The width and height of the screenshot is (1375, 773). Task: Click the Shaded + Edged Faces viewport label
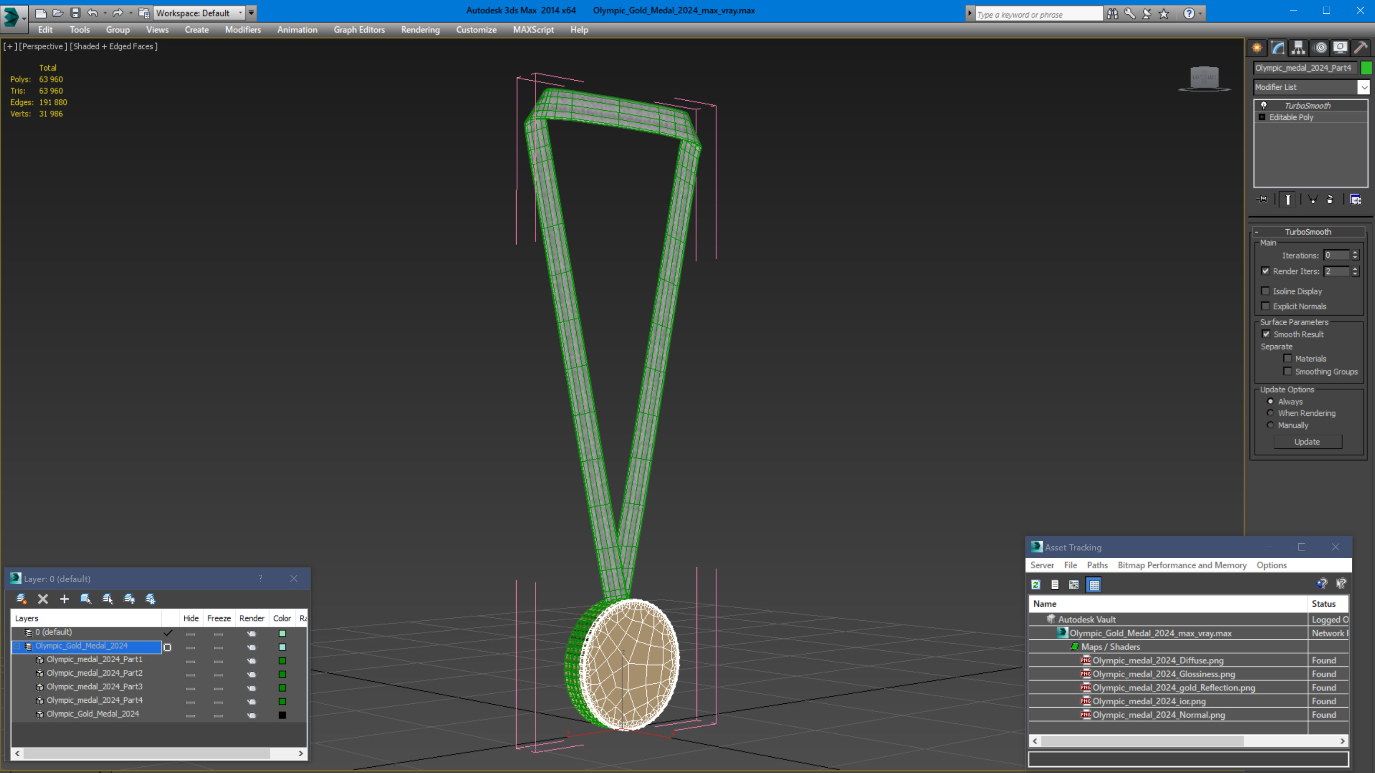coord(114,46)
